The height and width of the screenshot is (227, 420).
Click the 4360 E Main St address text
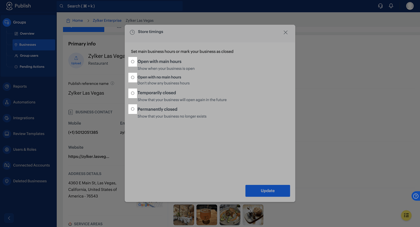92,190
